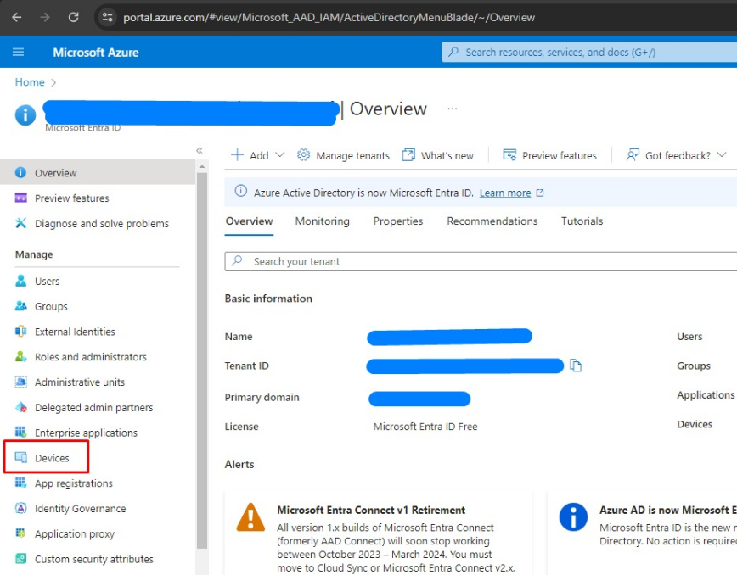Click the Microsoft Entra ID subtitle

[x=82, y=128]
